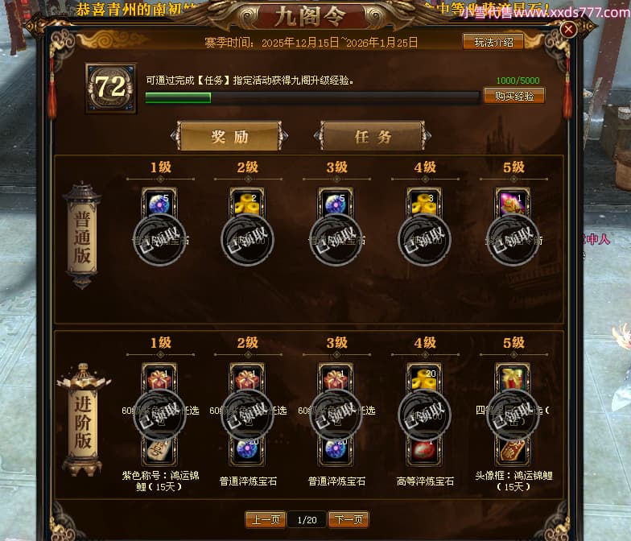
Task: Close the 九阁令 window
Action: pos(568,29)
